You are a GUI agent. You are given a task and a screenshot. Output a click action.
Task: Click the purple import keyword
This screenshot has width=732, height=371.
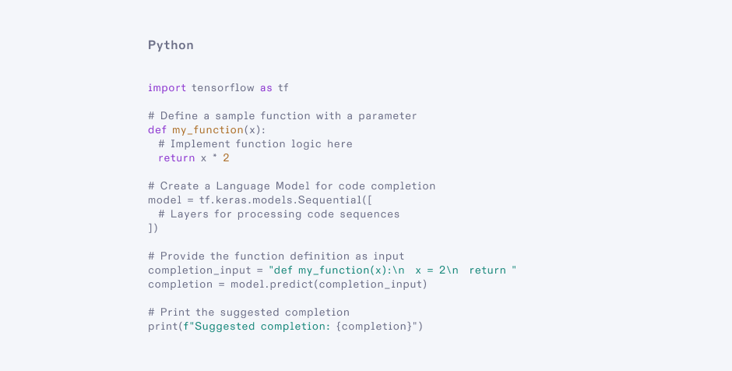tap(167, 88)
